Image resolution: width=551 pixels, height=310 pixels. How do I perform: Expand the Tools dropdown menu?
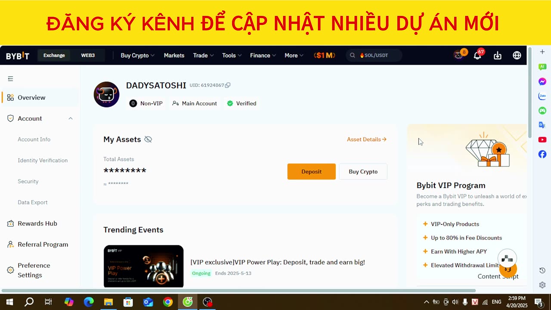pos(232,56)
